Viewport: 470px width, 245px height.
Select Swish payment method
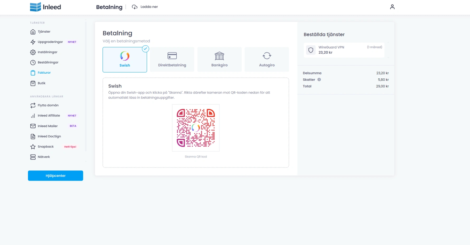tap(125, 59)
